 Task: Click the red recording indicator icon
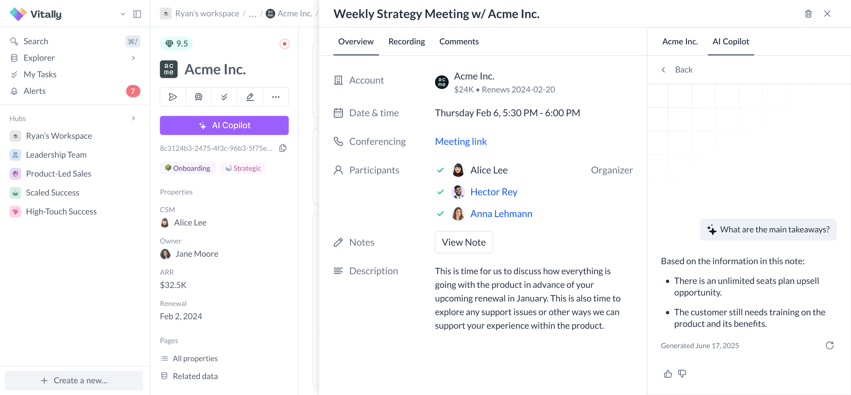click(285, 44)
